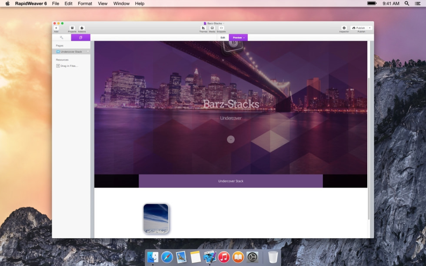Open the Snippets code icon
426x266 pixels.
pos(221,28)
